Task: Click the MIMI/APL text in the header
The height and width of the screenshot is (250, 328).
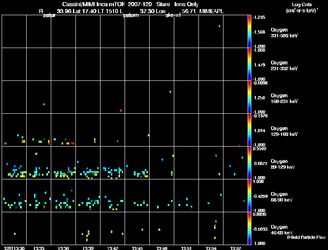Action: click(212, 11)
